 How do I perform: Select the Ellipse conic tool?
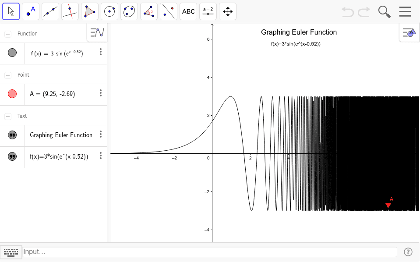tap(129, 11)
